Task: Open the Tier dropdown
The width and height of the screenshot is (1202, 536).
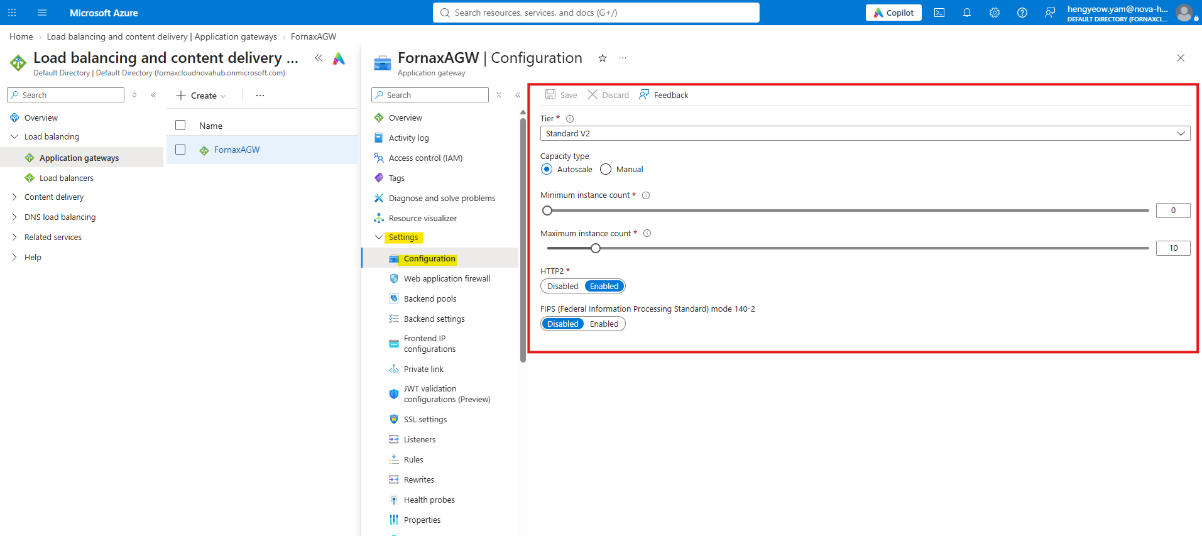Action: (865, 133)
